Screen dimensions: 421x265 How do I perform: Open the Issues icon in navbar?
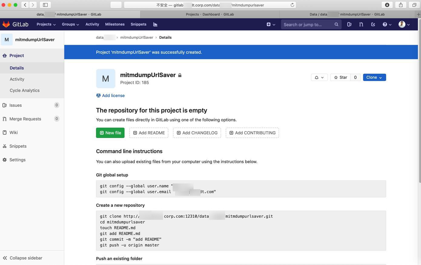pyautogui.click(x=349, y=24)
